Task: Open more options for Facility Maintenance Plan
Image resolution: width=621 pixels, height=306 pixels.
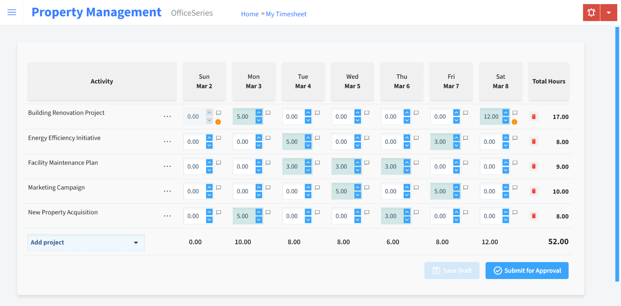Action: point(167,166)
